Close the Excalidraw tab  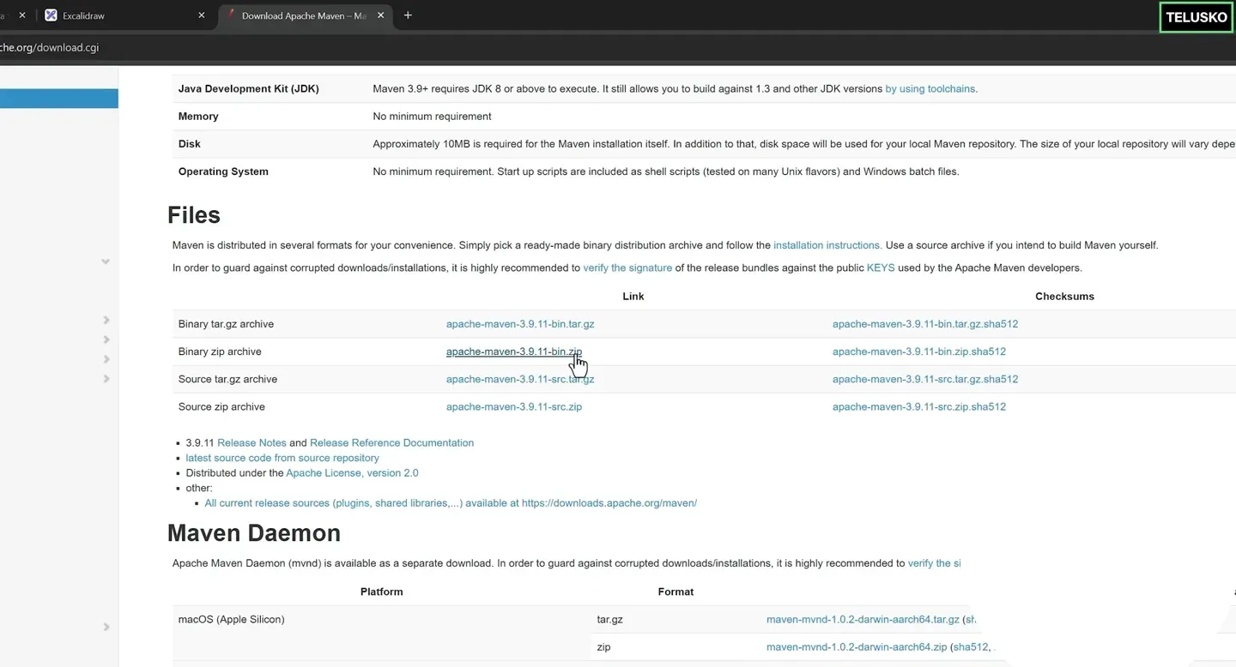pos(202,15)
